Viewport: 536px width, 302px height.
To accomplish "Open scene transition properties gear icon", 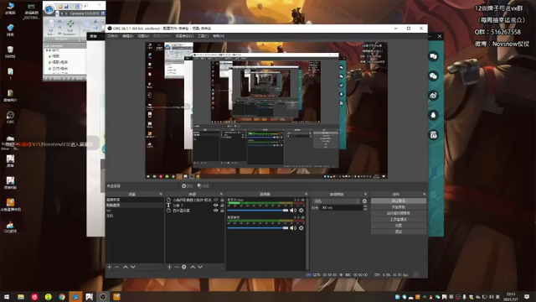I will [x=364, y=201].
